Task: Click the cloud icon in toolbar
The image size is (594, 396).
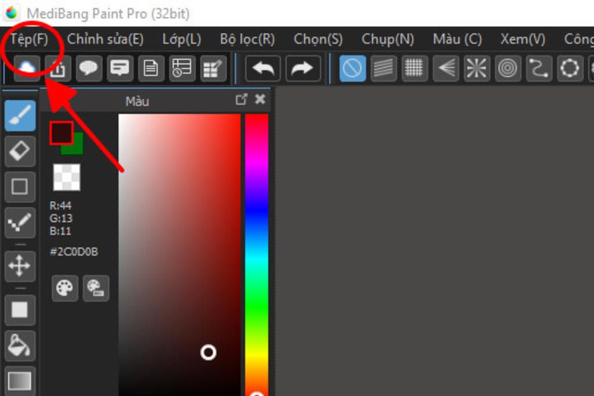Action: click(27, 68)
